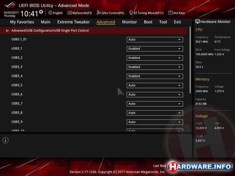The image size is (235, 176).
Task: Select the USB3_2 label
Action: [17, 57]
